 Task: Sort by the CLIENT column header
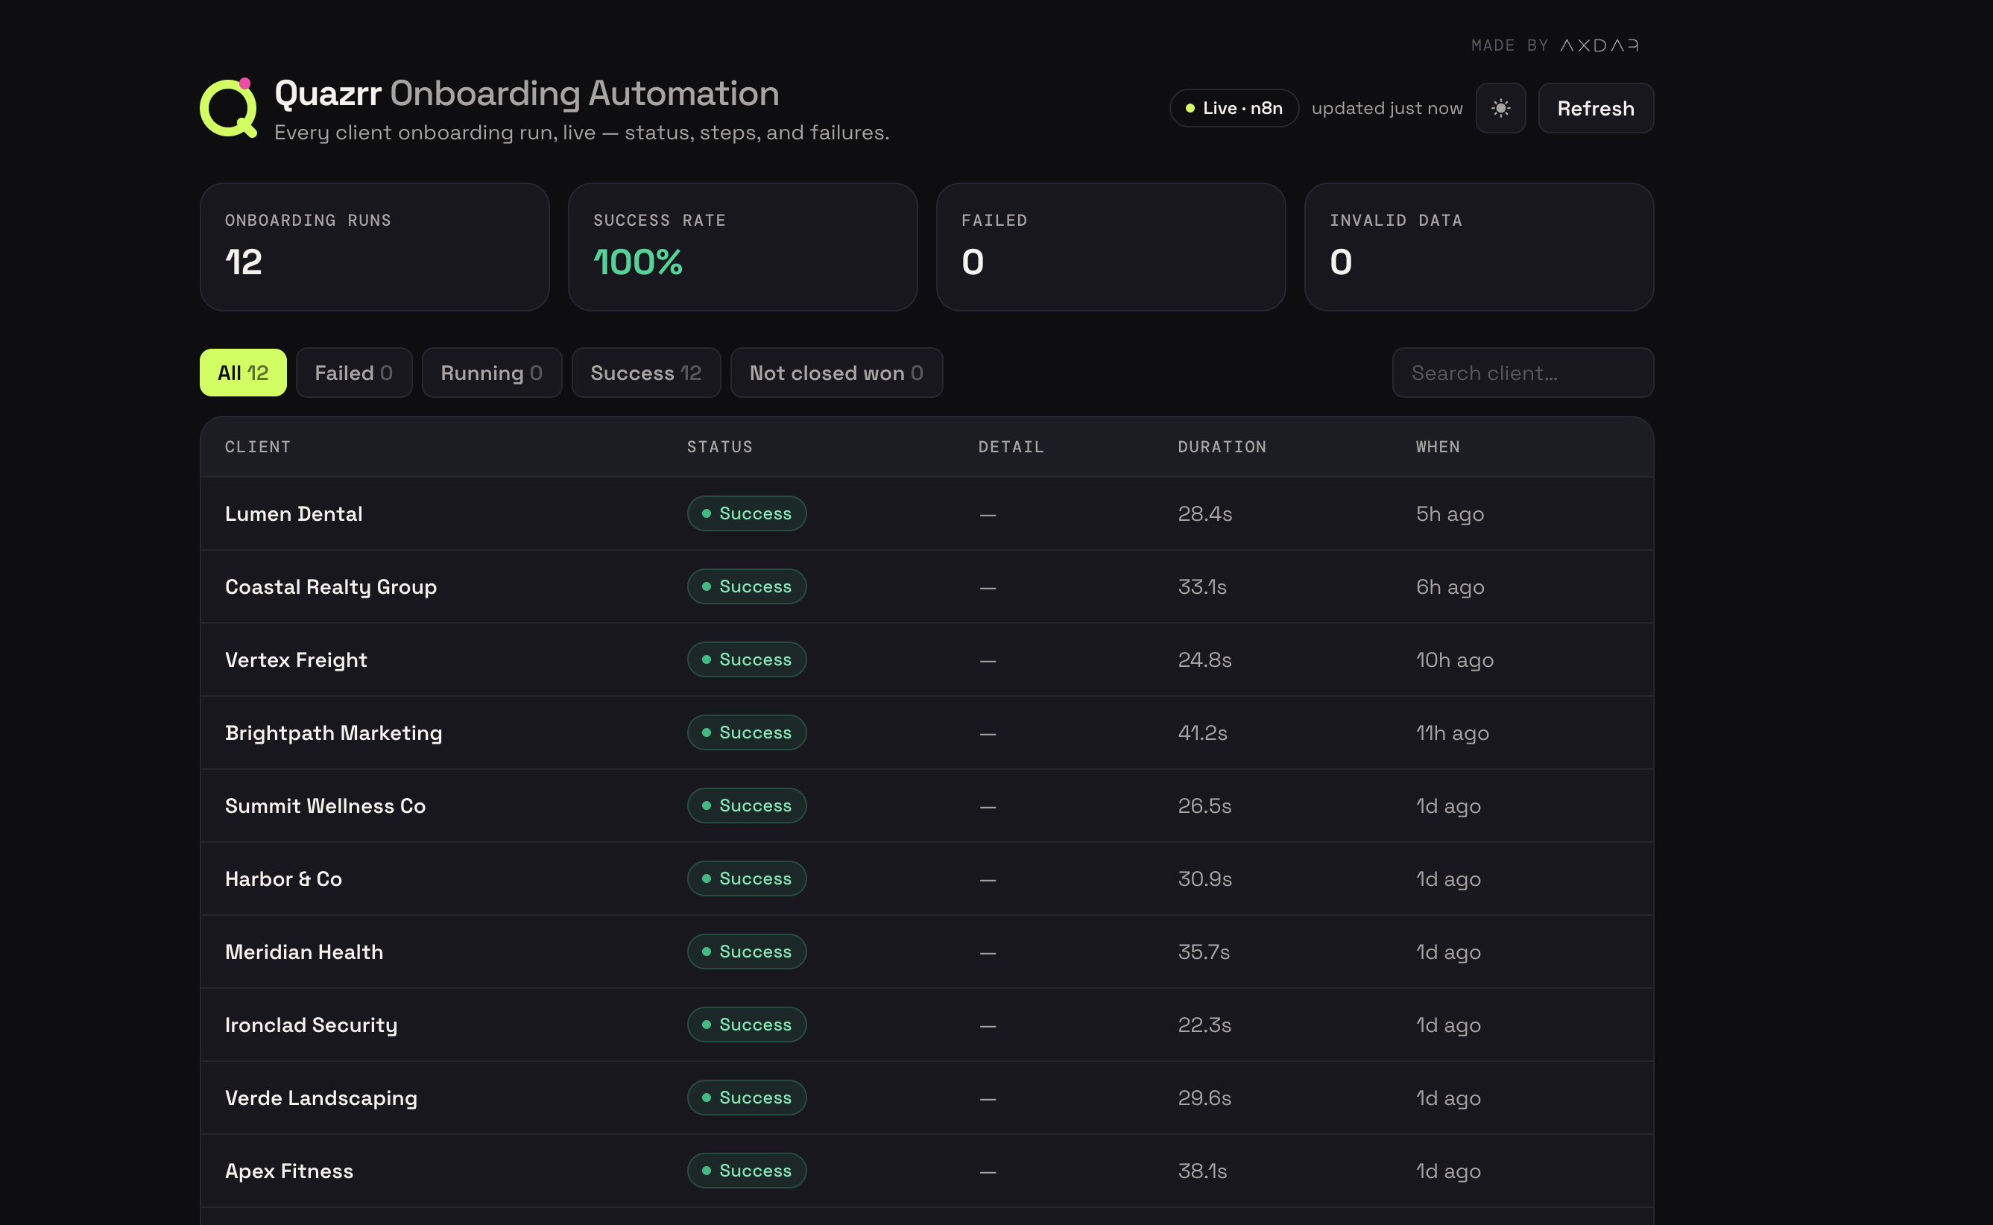click(258, 446)
